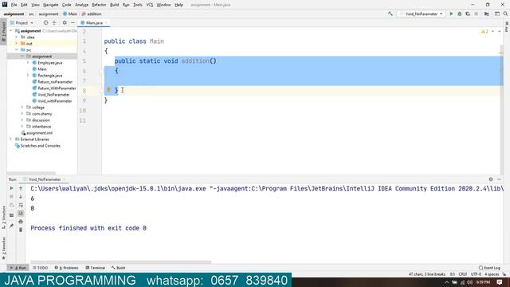Click the green Run button in toolbar
The image size is (510, 287).
(x=451, y=14)
